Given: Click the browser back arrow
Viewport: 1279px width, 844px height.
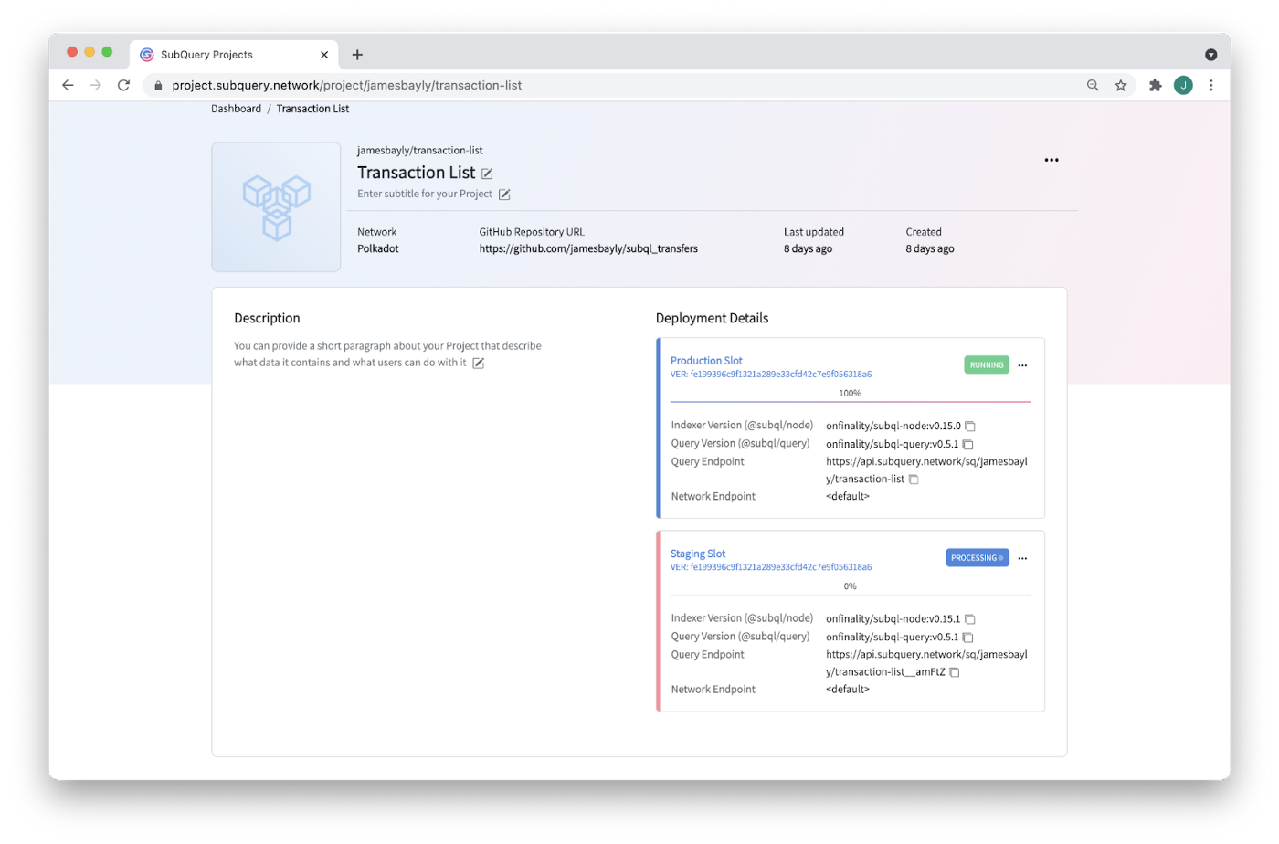Looking at the screenshot, I should click(68, 85).
